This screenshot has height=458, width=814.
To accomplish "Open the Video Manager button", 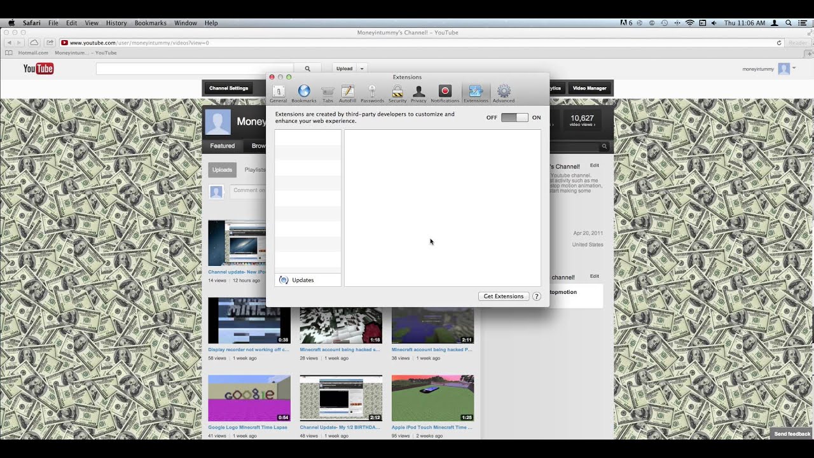I will coord(590,88).
